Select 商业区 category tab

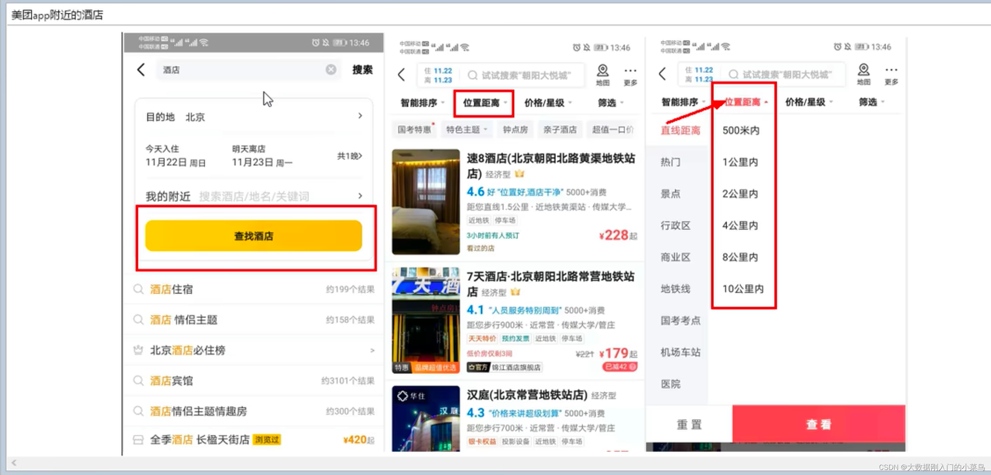click(676, 257)
